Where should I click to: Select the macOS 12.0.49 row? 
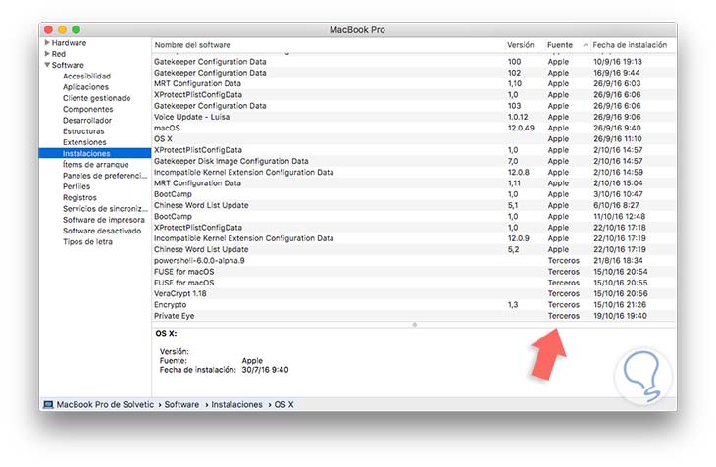[x=414, y=128]
